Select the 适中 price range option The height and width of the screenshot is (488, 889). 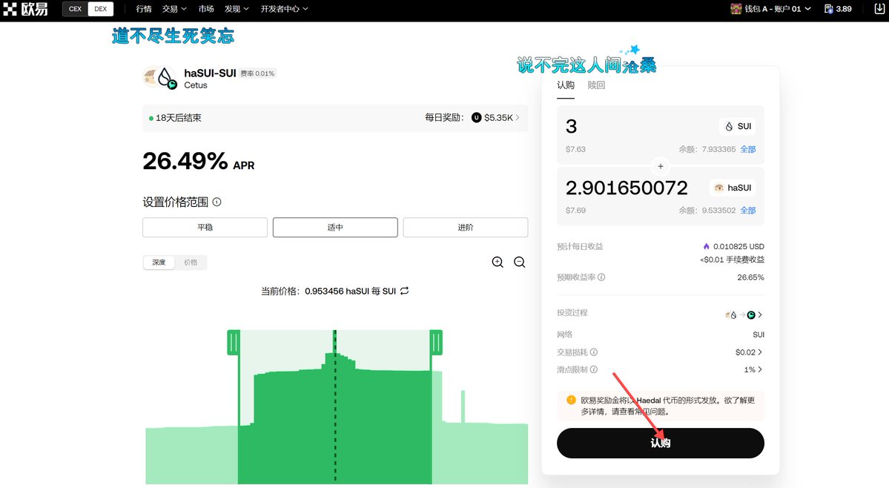click(335, 227)
